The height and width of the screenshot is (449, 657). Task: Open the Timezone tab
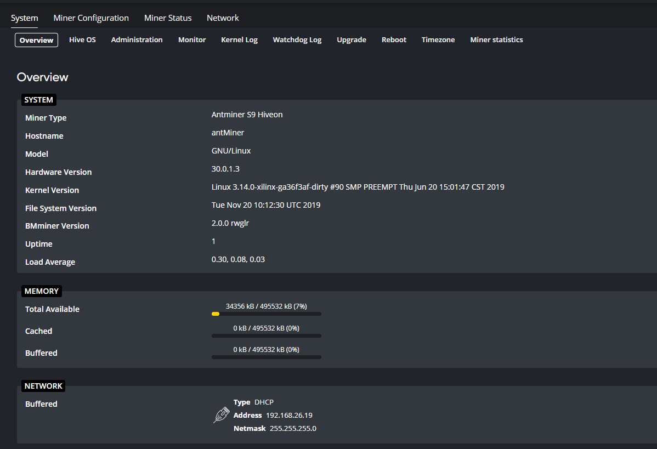pos(438,39)
